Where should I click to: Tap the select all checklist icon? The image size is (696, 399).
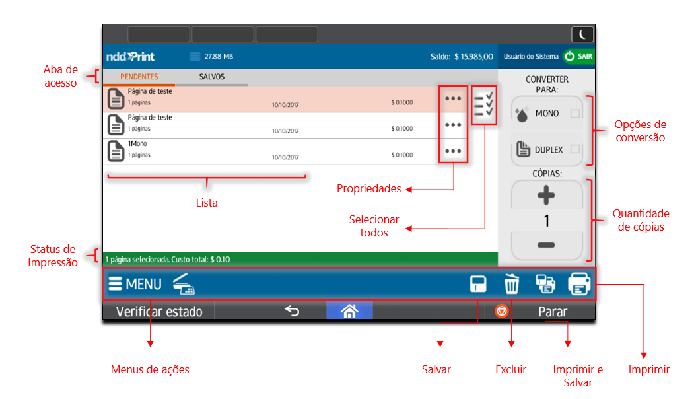tap(483, 105)
